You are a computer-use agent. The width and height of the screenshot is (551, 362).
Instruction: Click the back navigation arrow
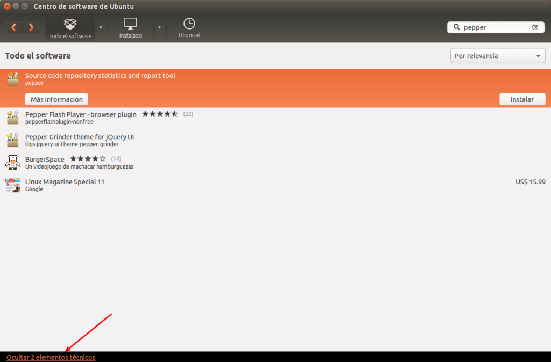(14, 27)
